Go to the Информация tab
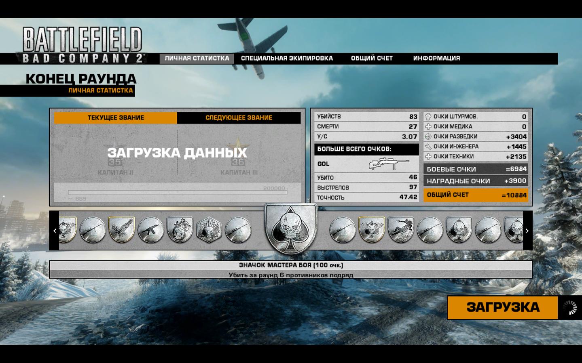This screenshot has height=363, width=582. 436,58
